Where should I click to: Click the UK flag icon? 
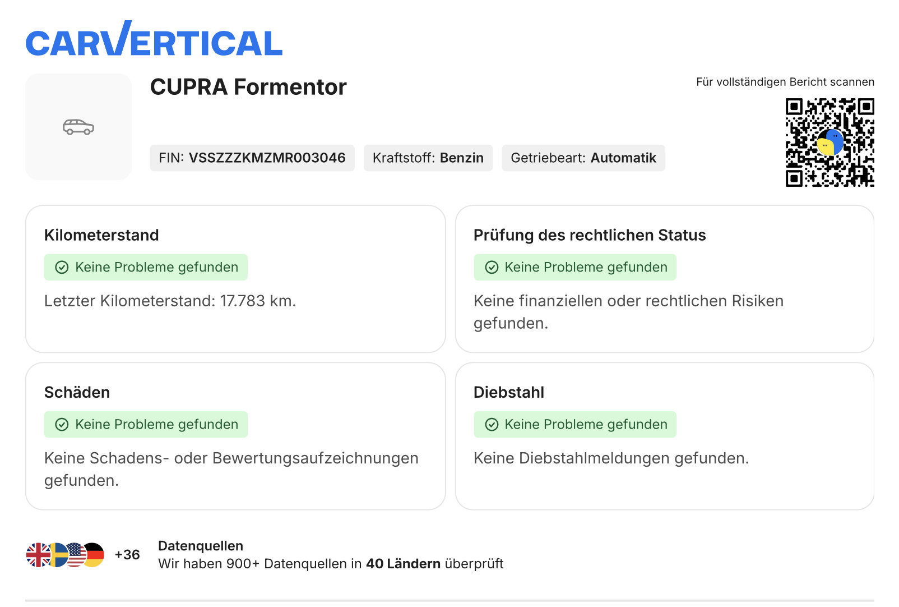[37, 555]
